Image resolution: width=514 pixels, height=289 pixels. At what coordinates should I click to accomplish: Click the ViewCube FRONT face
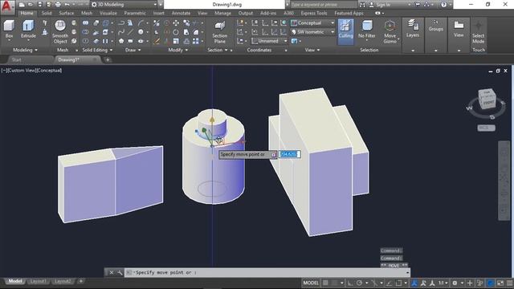click(x=488, y=103)
